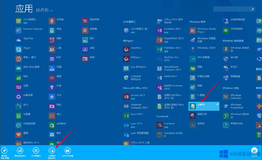Open the 桌面 desktop tile
The image size is (262, 160).
(x=88, y=49)
